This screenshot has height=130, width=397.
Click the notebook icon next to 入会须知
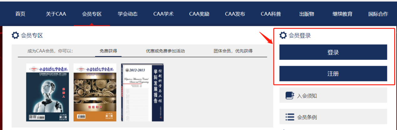pos(290,95)
